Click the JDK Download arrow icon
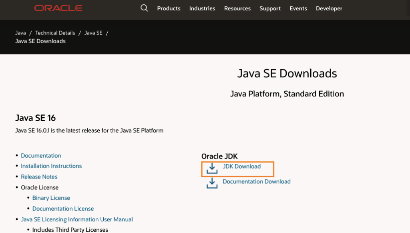This screenshot has height=233, width=410. (x=212, y=169)
